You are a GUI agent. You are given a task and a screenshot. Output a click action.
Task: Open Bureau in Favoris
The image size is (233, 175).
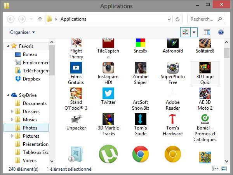pos(26,54)
